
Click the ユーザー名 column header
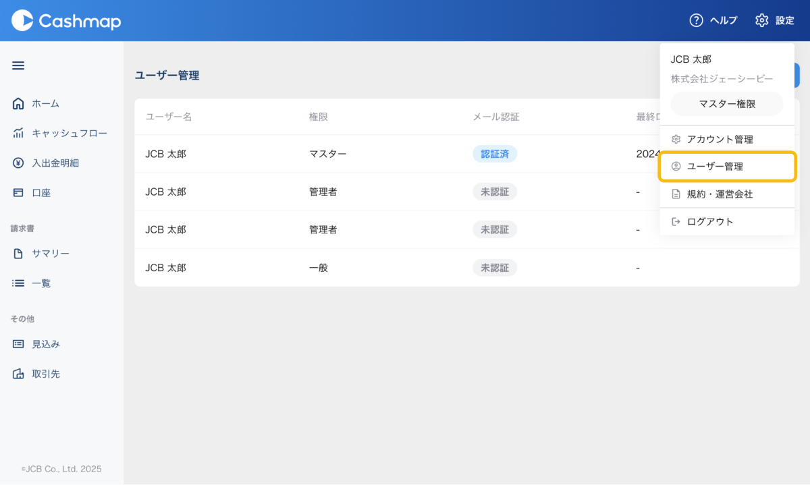point(169,117)
